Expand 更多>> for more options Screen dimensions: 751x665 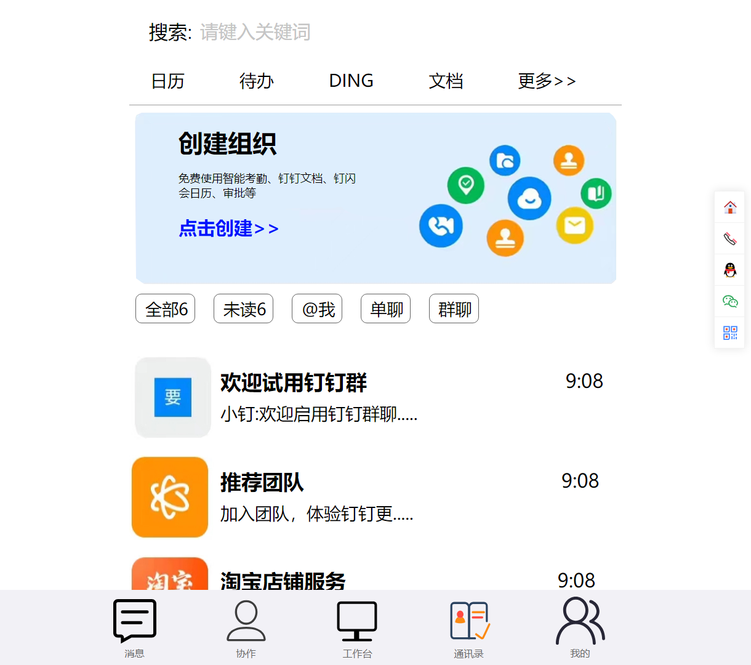coord(547,81)
